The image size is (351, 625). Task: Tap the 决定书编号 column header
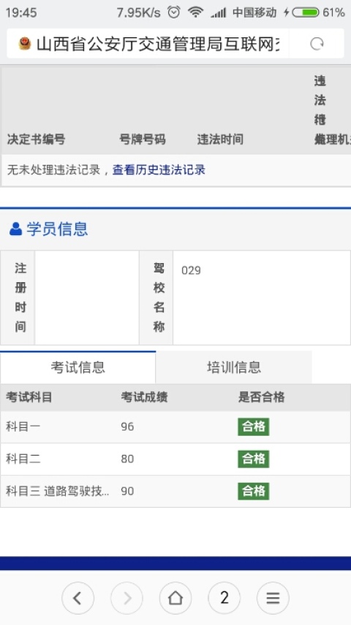click(36, 139)
